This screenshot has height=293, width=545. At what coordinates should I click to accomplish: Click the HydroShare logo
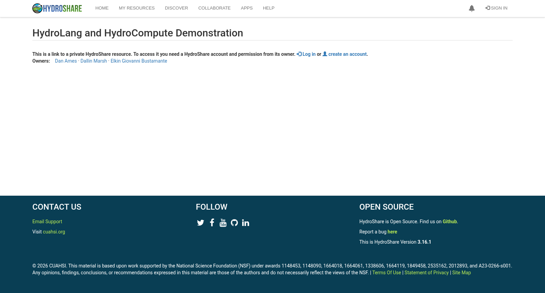pyautogui.click(x=57, y=8)
